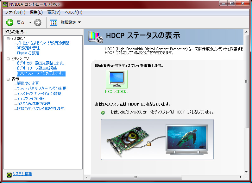Click the green back arrow icon
The image size is (252, 183).
[10, 22]
